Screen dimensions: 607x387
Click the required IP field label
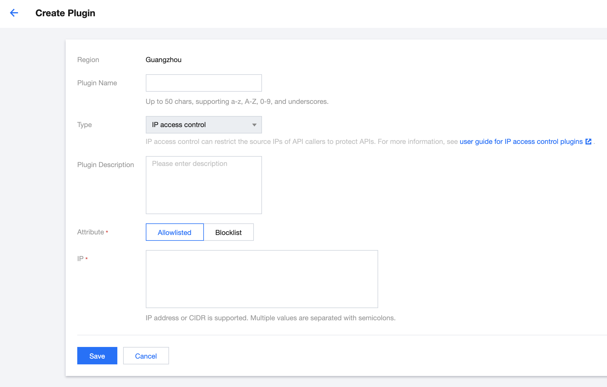click(80, 258)
